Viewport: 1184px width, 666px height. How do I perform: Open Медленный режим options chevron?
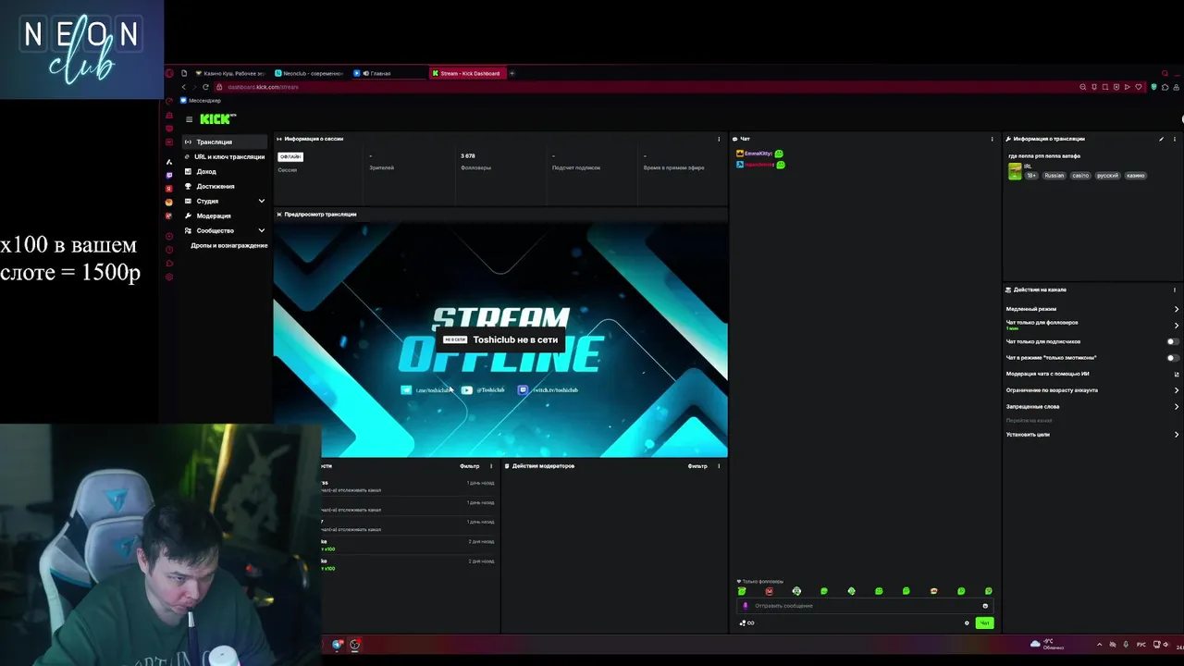point(1177,309)
